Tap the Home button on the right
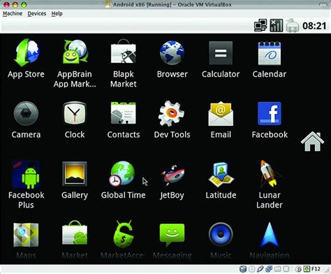The width and height of the screenshot is (331, 274). pos(312,141)
